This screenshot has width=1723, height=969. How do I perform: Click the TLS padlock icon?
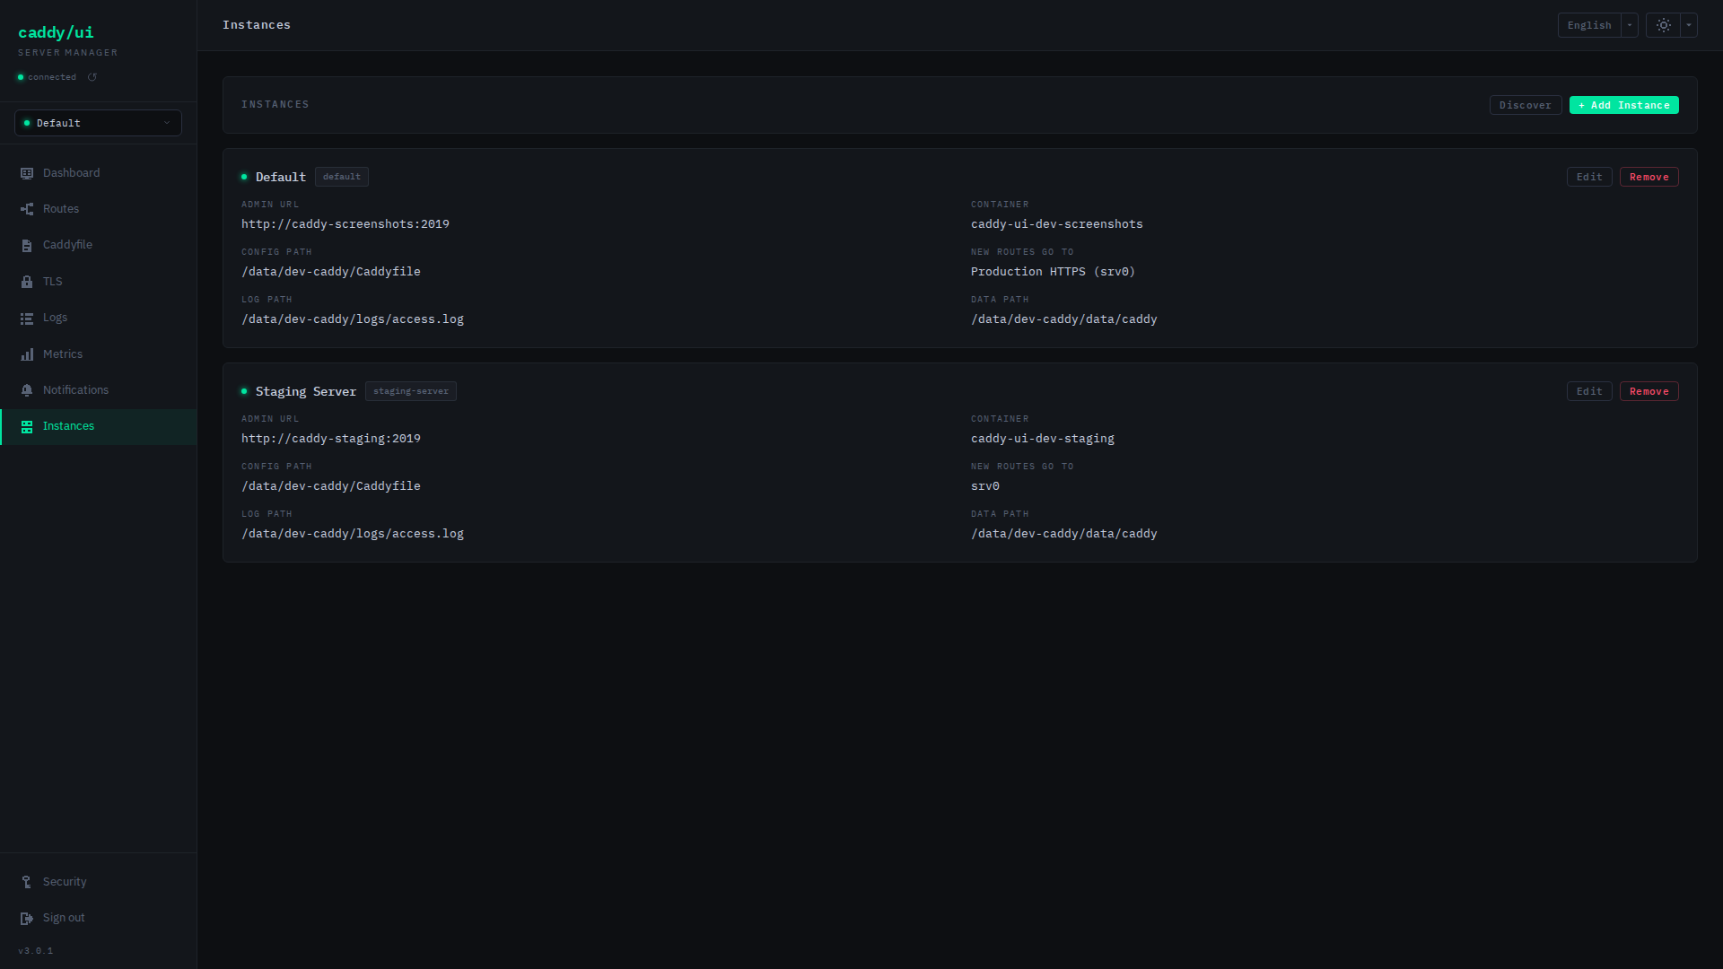tap(27, 282)
